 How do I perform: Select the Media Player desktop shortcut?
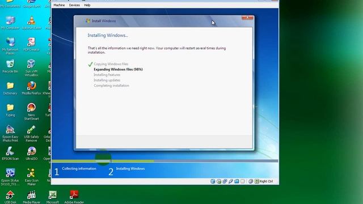coord(32,197)
